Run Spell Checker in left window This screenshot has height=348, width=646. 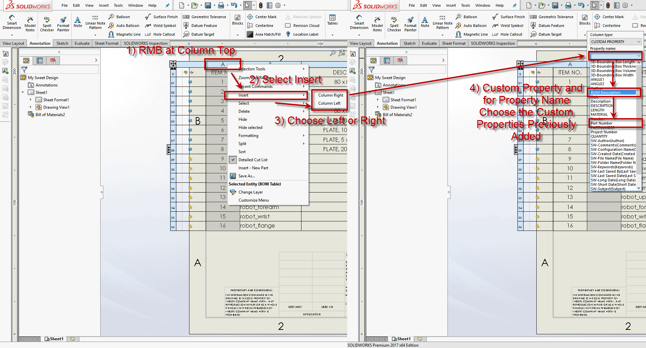[47, 24]
